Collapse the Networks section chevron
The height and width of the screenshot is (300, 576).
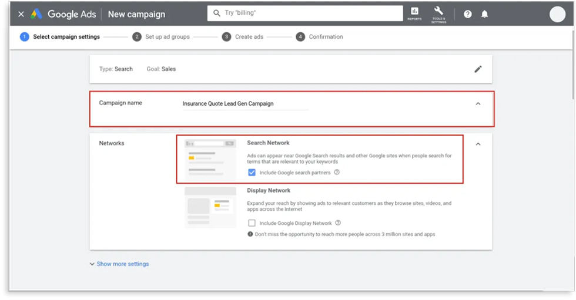click(x=478, y=144)
